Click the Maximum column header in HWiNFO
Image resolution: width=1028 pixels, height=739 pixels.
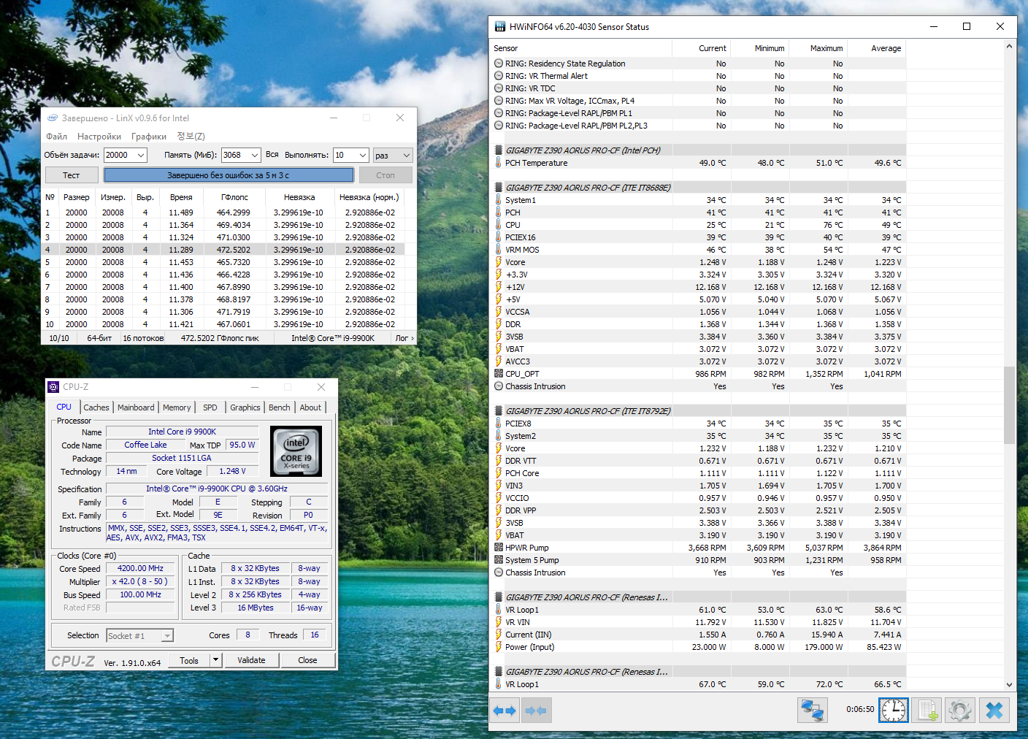pyautogui.click(x=818, y=48)
